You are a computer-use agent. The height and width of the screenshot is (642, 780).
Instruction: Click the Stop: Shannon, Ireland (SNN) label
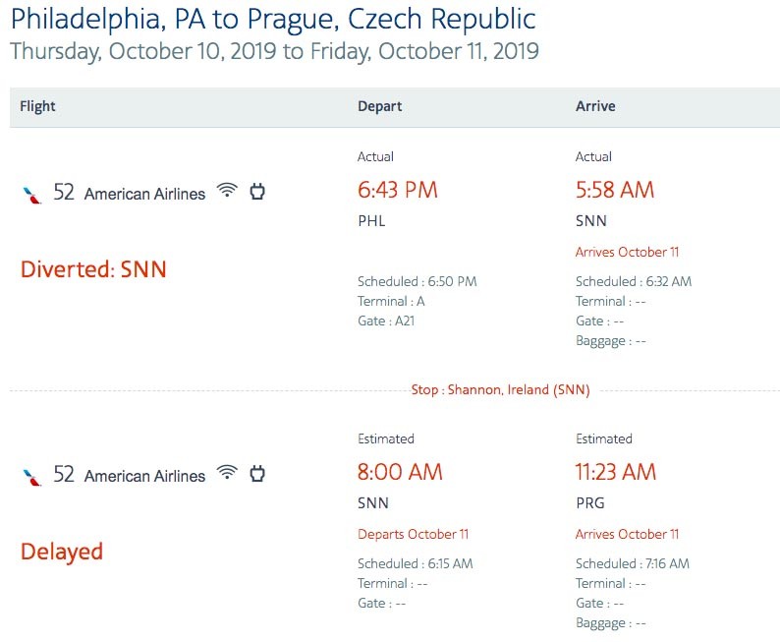coord(500,389)
